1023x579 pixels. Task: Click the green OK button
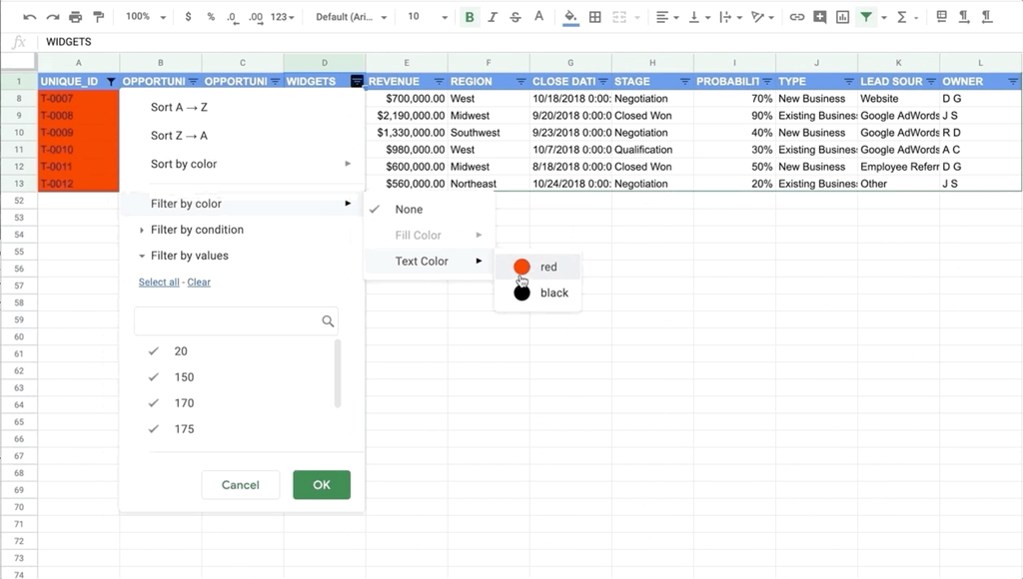(322, 485)
